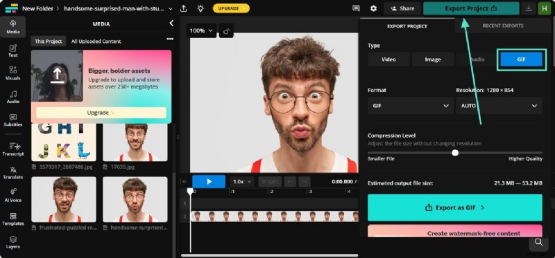Screen dimensions: 555x258
Task: Choose the GIF export type
Action: click(521, 59)
